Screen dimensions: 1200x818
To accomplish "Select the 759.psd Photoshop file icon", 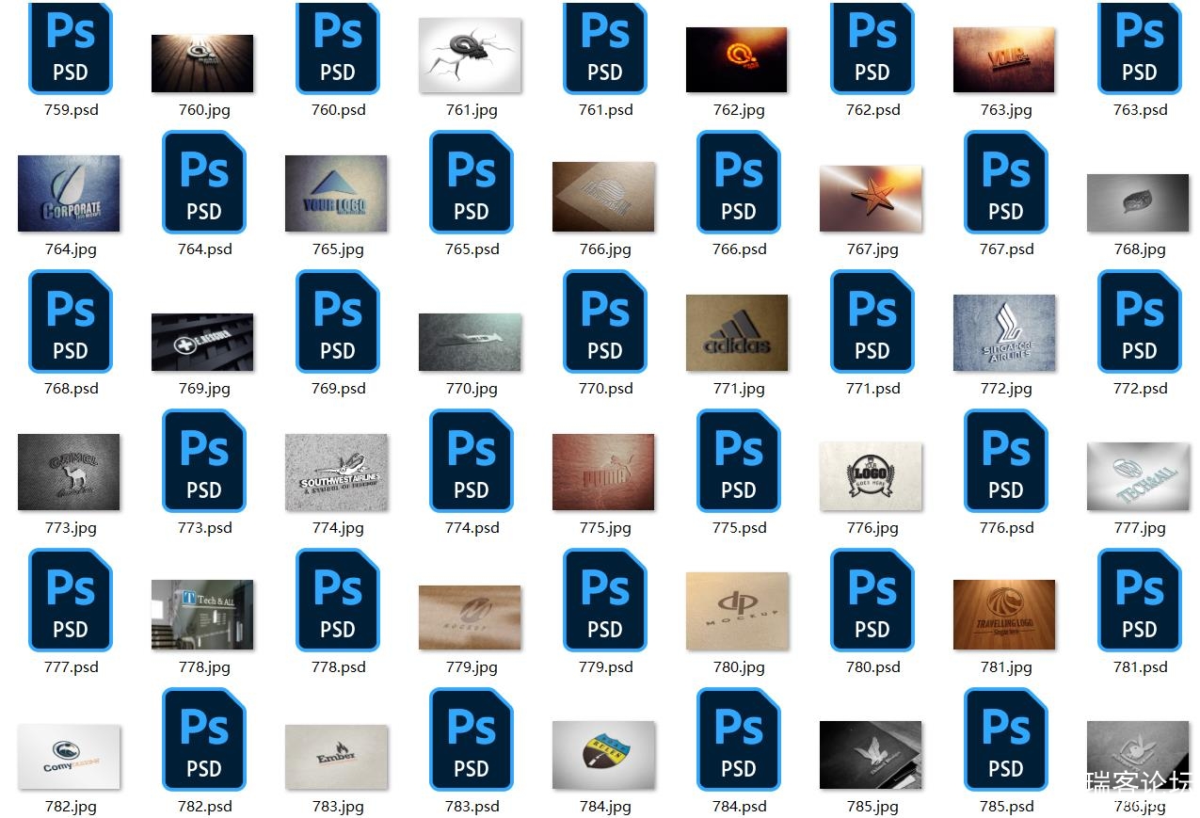I will [71, 47].
